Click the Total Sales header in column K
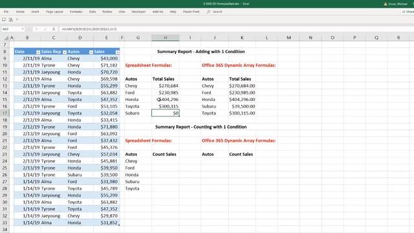Image resolution: width=414 pixels, height=233 pixels. 240,79
